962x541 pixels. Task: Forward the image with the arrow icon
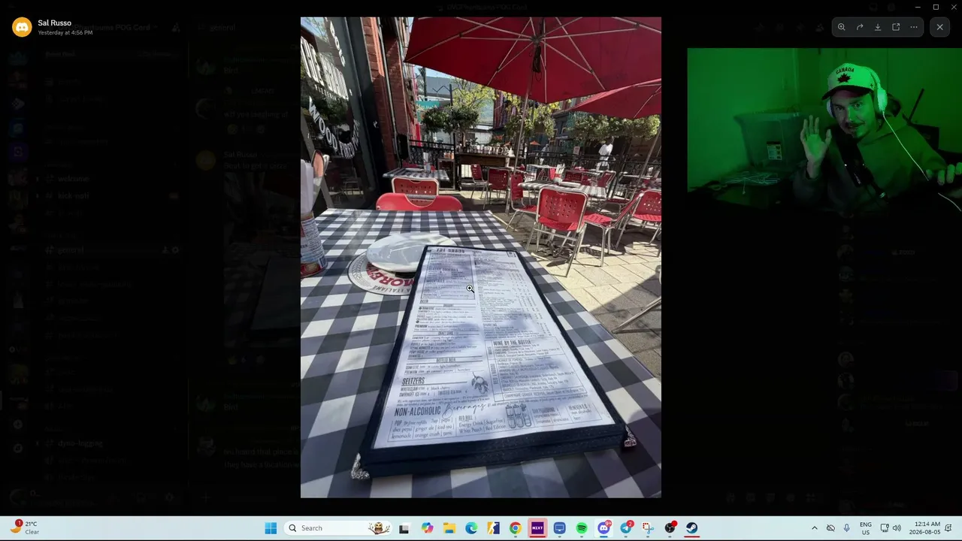(860, 27)
